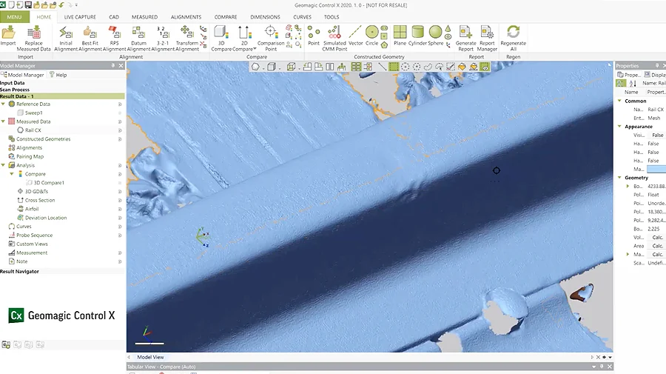Image resolution: width=666 pixels, height=374 pixels.
Task: Open the 2D Compare dropdown arrow
Action: (255, 50)
